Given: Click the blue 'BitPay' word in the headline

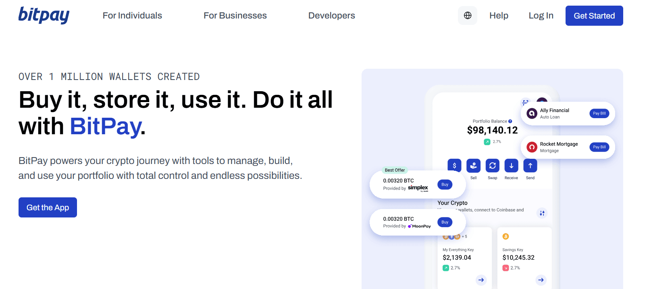Looking at the screenshot, I should pyautogui.click(x=106, y=126).
